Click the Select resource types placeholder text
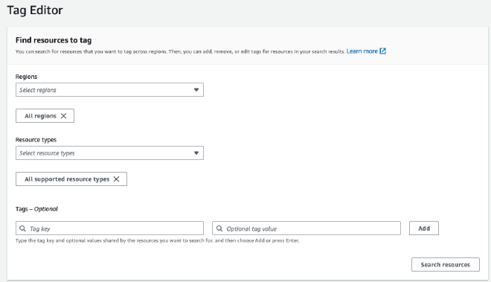491x282 pixels. tap(47, 153)
